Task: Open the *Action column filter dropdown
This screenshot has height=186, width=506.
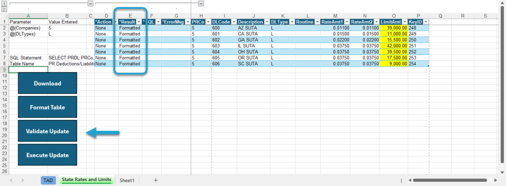Action: pyautogui.click(x=115, y=22)
